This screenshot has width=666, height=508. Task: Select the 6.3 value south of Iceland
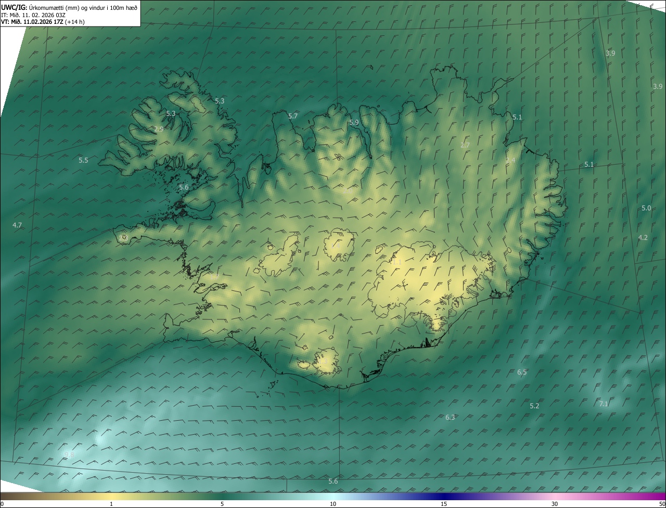point(450,417)
